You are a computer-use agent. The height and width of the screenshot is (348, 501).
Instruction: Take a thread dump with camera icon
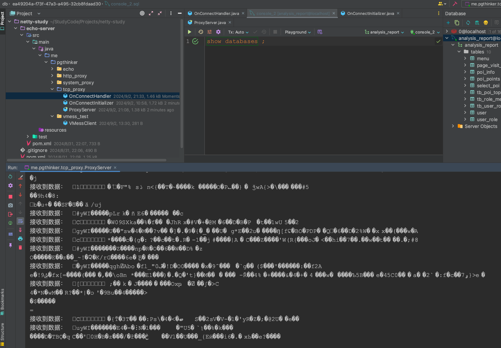point(10,205)
